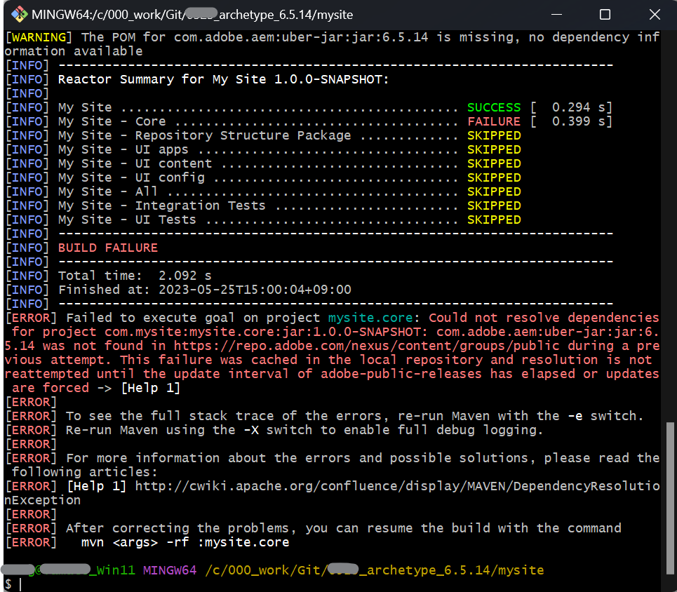Click the yellow WARNING tag
Viewport: 677px width, 592px height.
click(x=39, y=37)
